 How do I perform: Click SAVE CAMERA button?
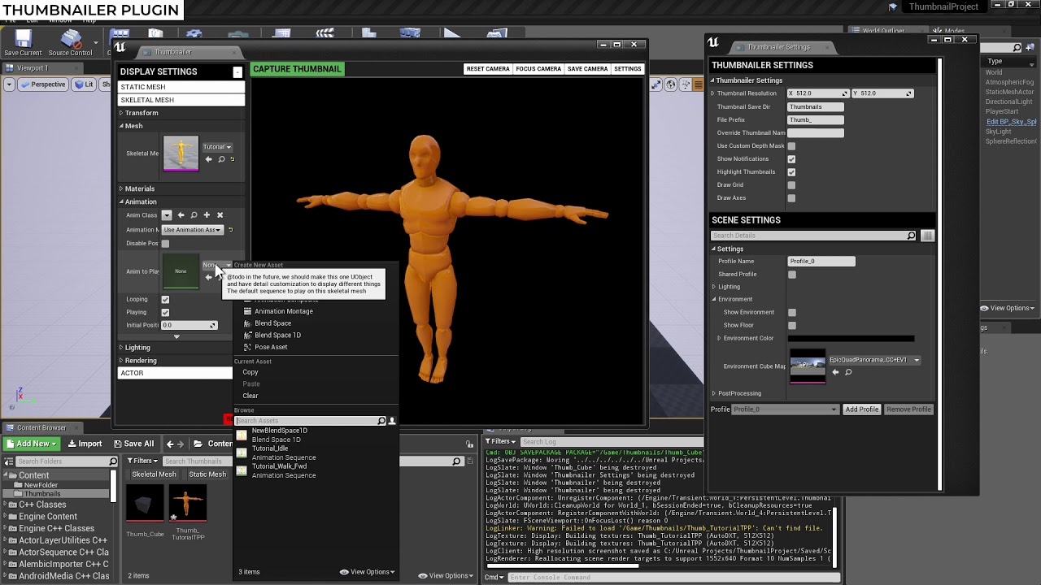pyautogui.click(x=587, y=69)
